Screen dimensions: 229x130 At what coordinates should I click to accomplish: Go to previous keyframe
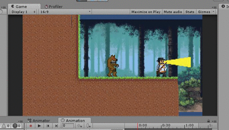pos(48,126)
